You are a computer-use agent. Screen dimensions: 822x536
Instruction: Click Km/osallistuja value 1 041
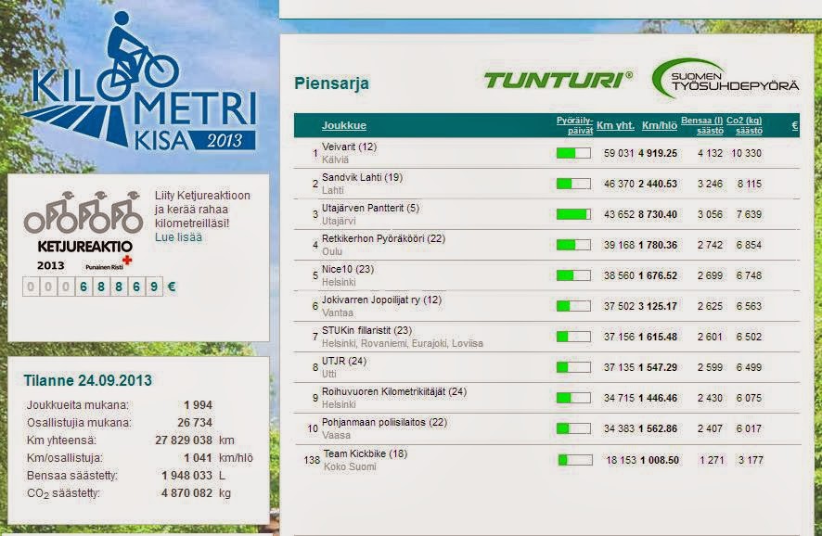199,458
